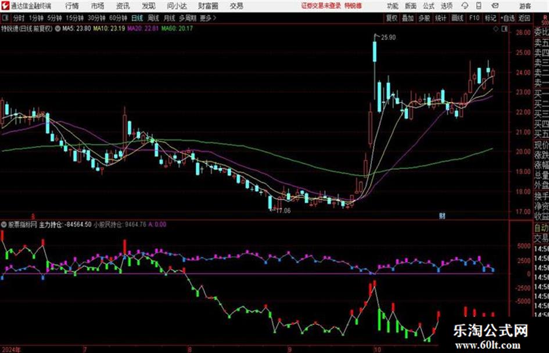The height and width of the screenshot is (353, 549).
Task: Click the 证券交易未登录 login link
Action: click(x=321, y=6)
